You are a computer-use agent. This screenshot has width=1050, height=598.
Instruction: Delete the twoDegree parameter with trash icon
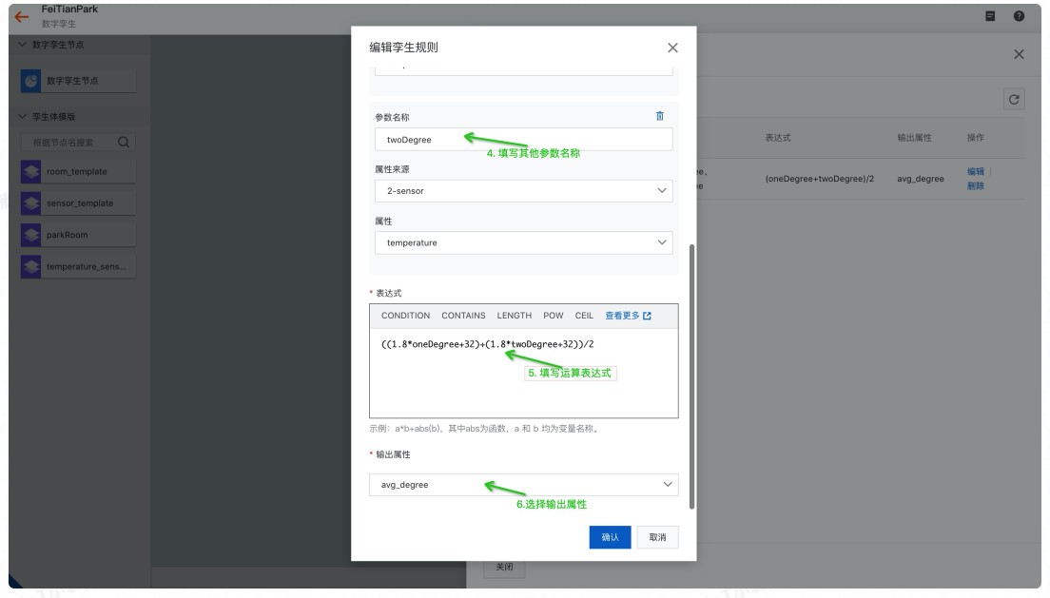[660, 116]
